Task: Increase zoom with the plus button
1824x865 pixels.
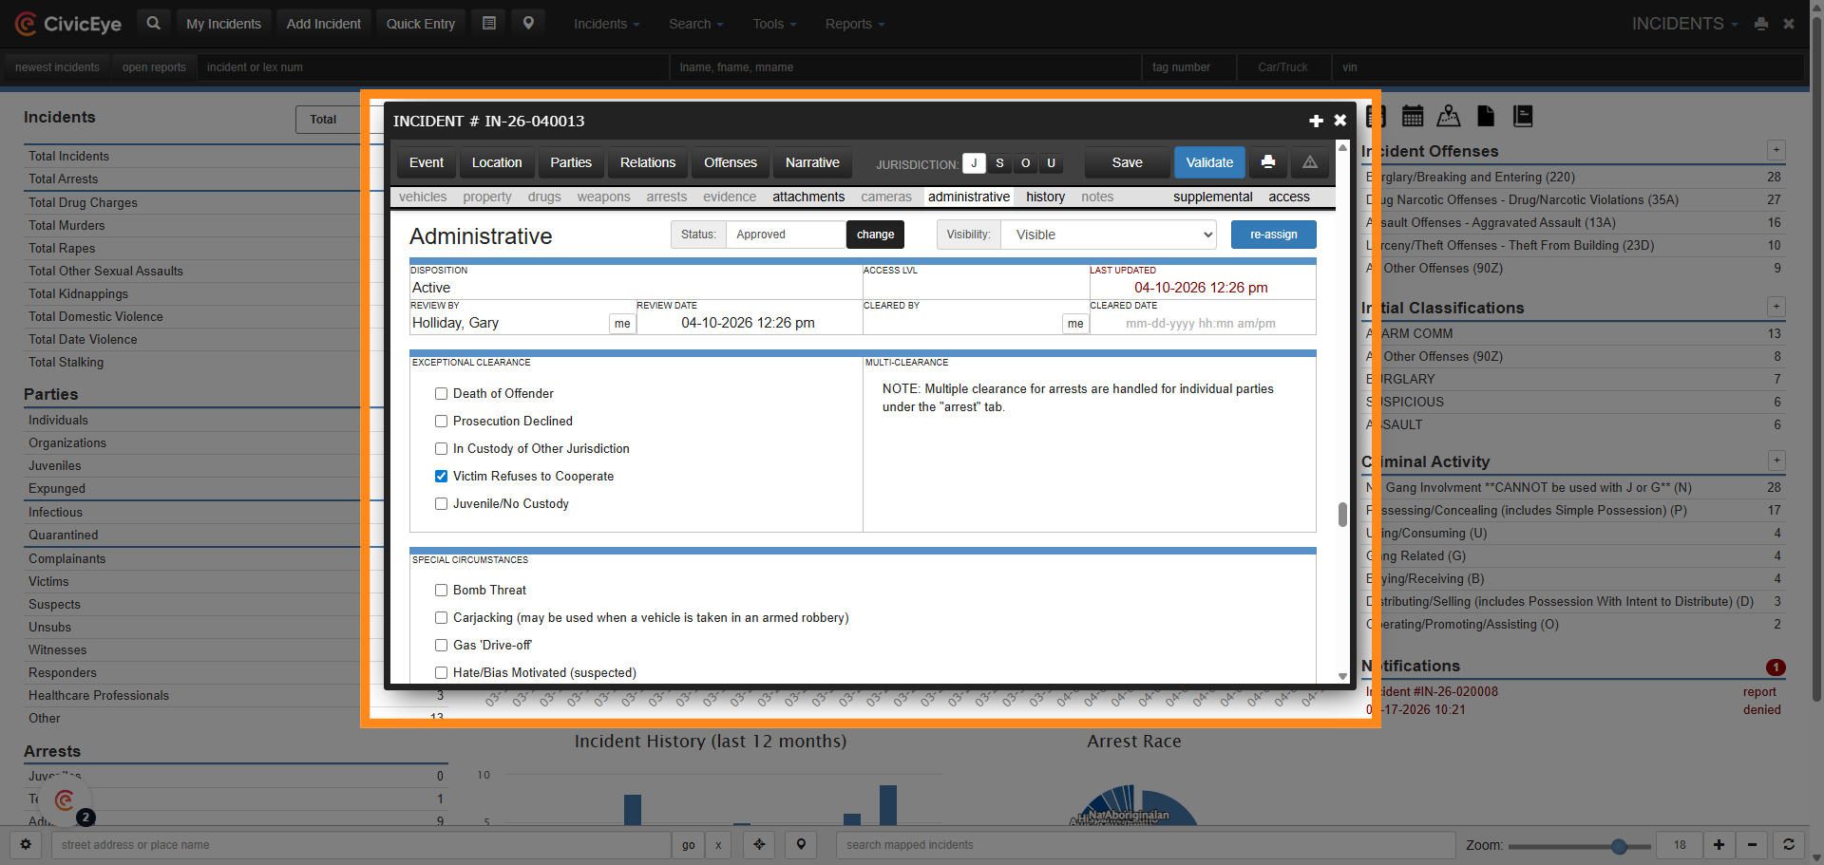Action: (1719, 844)
